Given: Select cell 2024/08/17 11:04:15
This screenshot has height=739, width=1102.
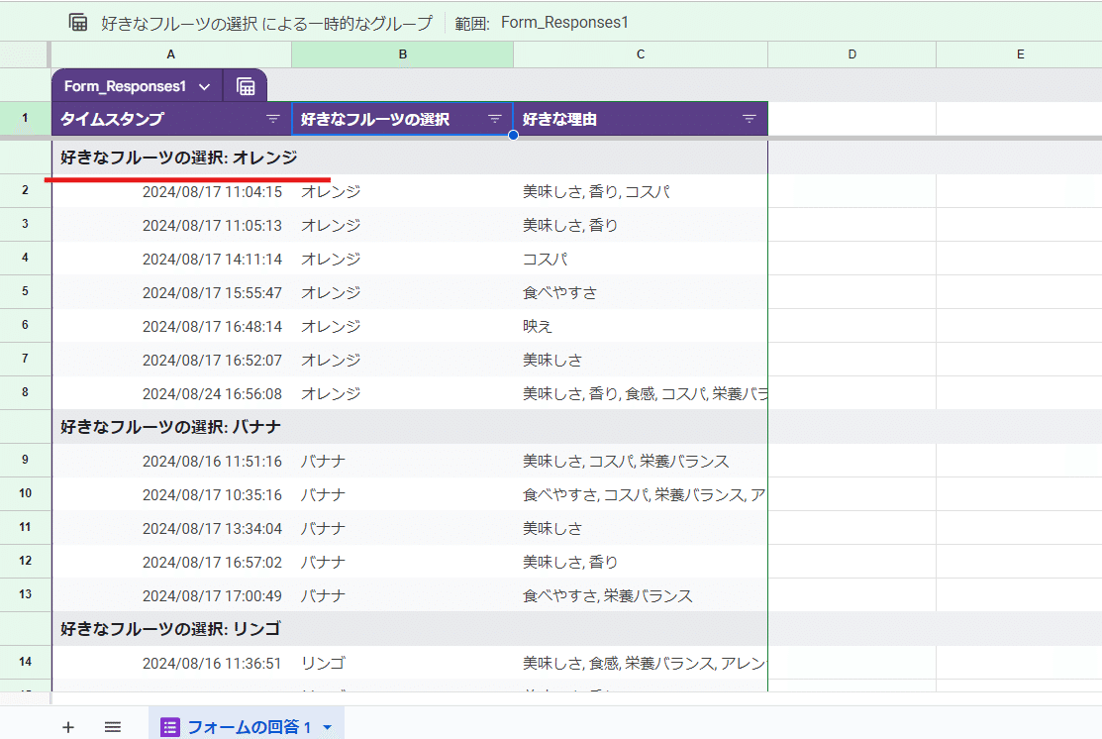Looking at the screenshot, I should click(171, 191).
